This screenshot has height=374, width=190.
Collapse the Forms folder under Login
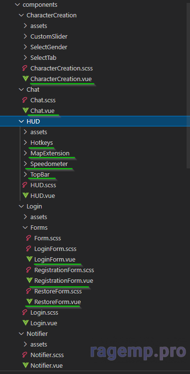[25, 228]
